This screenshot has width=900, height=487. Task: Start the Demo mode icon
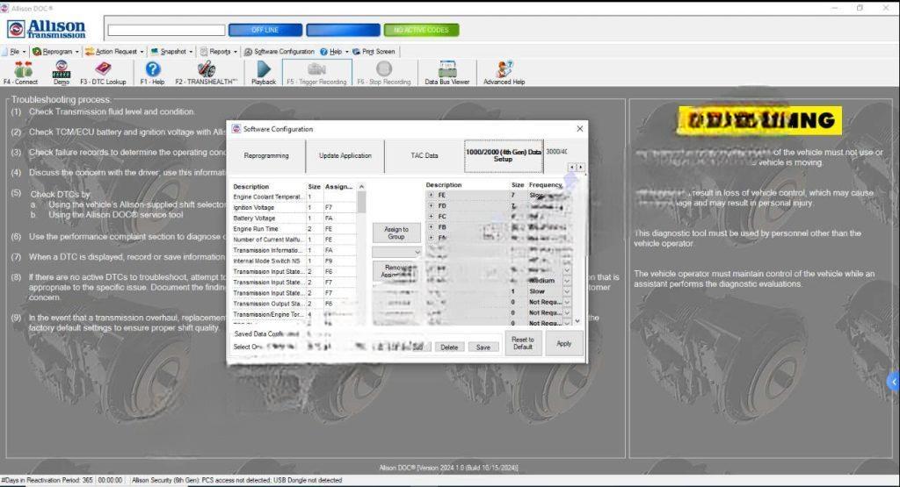pyautogui.click(x=62, y=73)
